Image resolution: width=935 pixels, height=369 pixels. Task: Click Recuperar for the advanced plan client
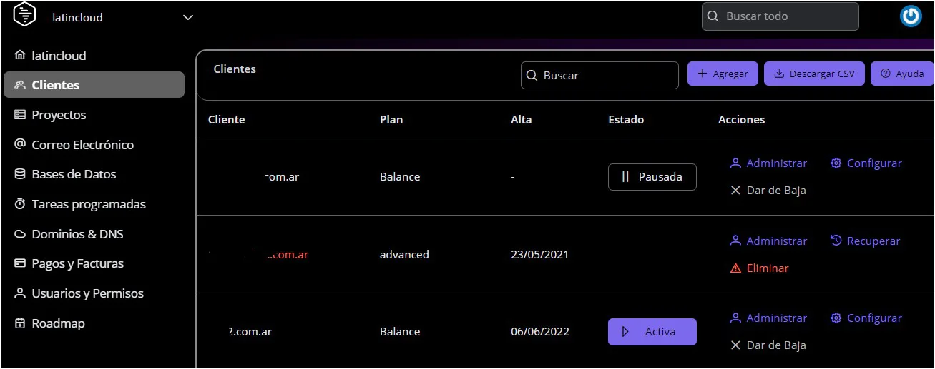point(865,241)
